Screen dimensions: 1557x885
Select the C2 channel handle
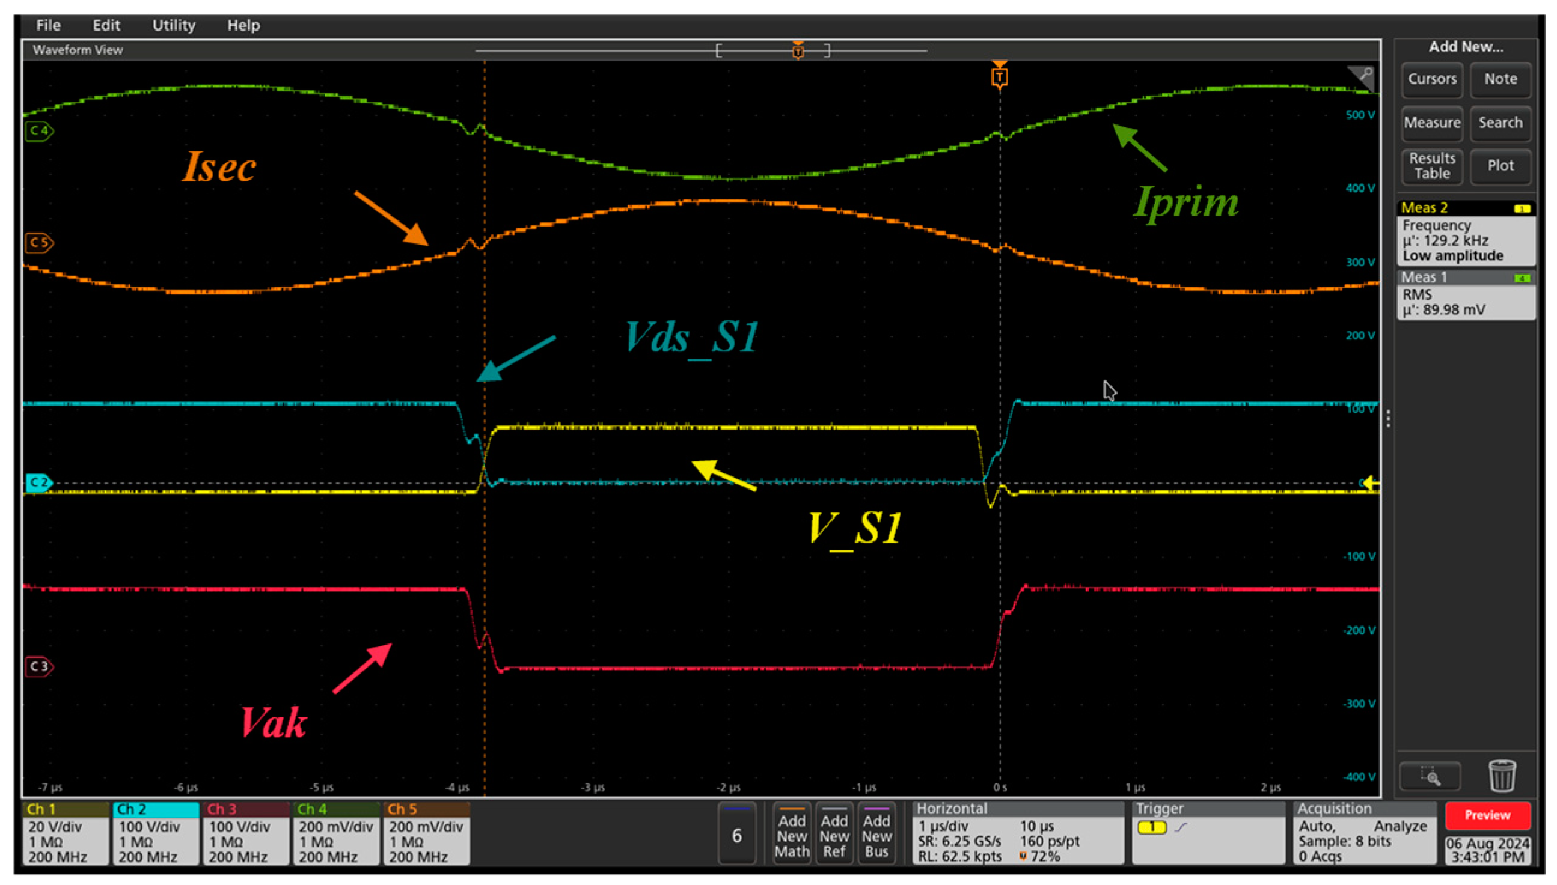tap(39, 482)
